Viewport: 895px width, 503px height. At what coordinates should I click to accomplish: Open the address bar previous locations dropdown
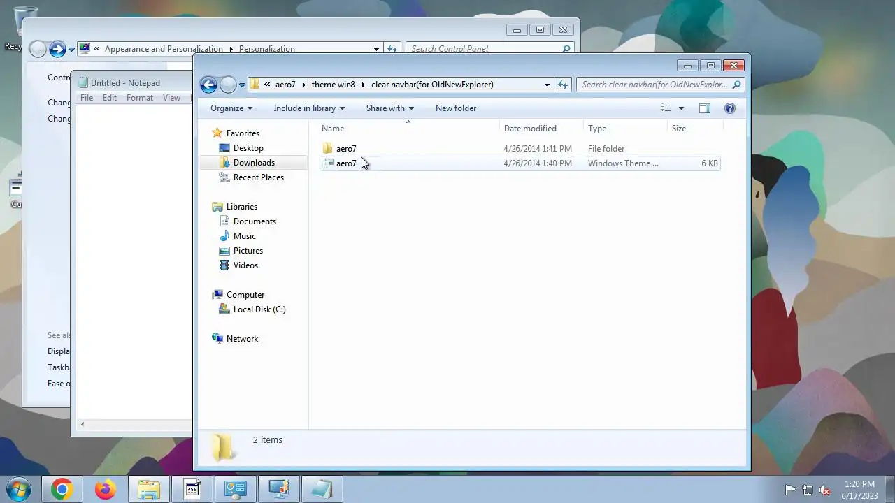547,85
